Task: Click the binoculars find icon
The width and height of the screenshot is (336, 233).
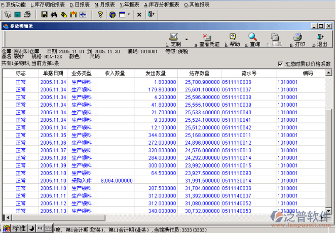Action: tap(54, 14)
